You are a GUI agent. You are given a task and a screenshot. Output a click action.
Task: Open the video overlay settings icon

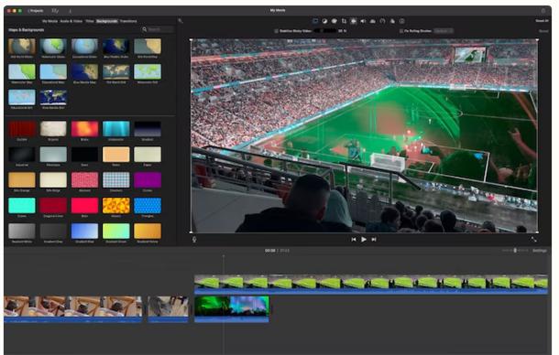tap(315, 21)
